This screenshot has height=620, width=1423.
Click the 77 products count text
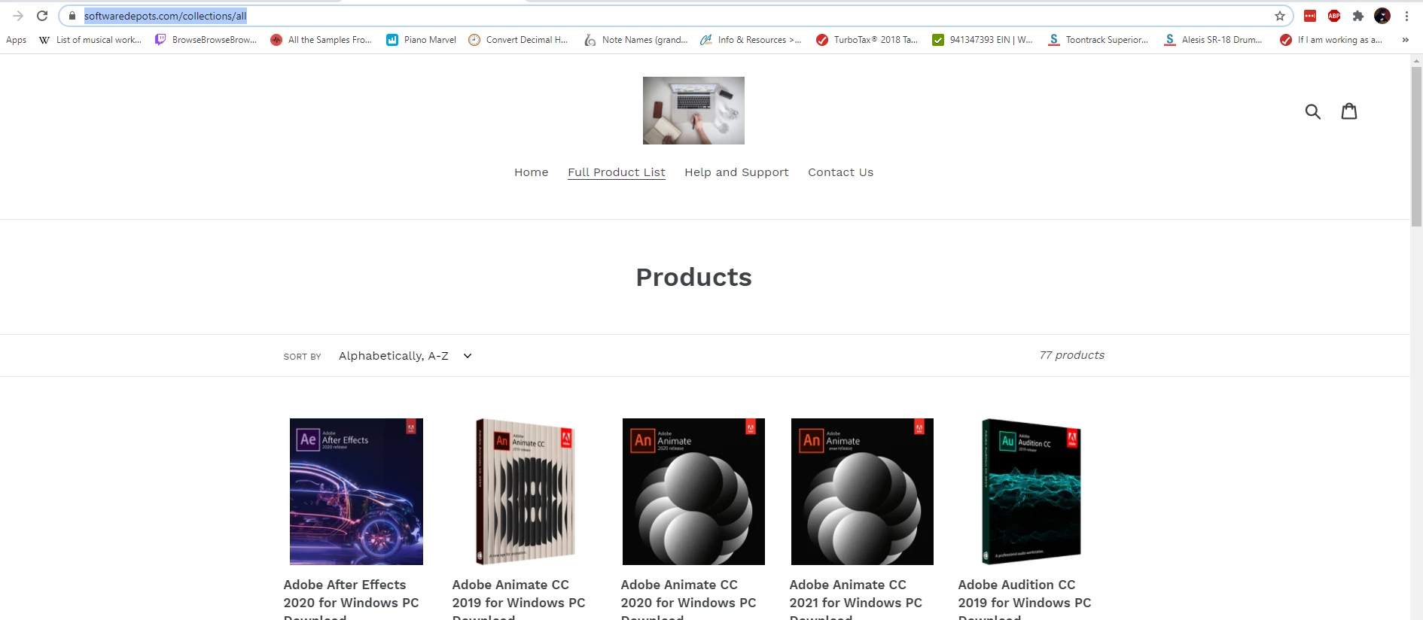pos(1072,355)
